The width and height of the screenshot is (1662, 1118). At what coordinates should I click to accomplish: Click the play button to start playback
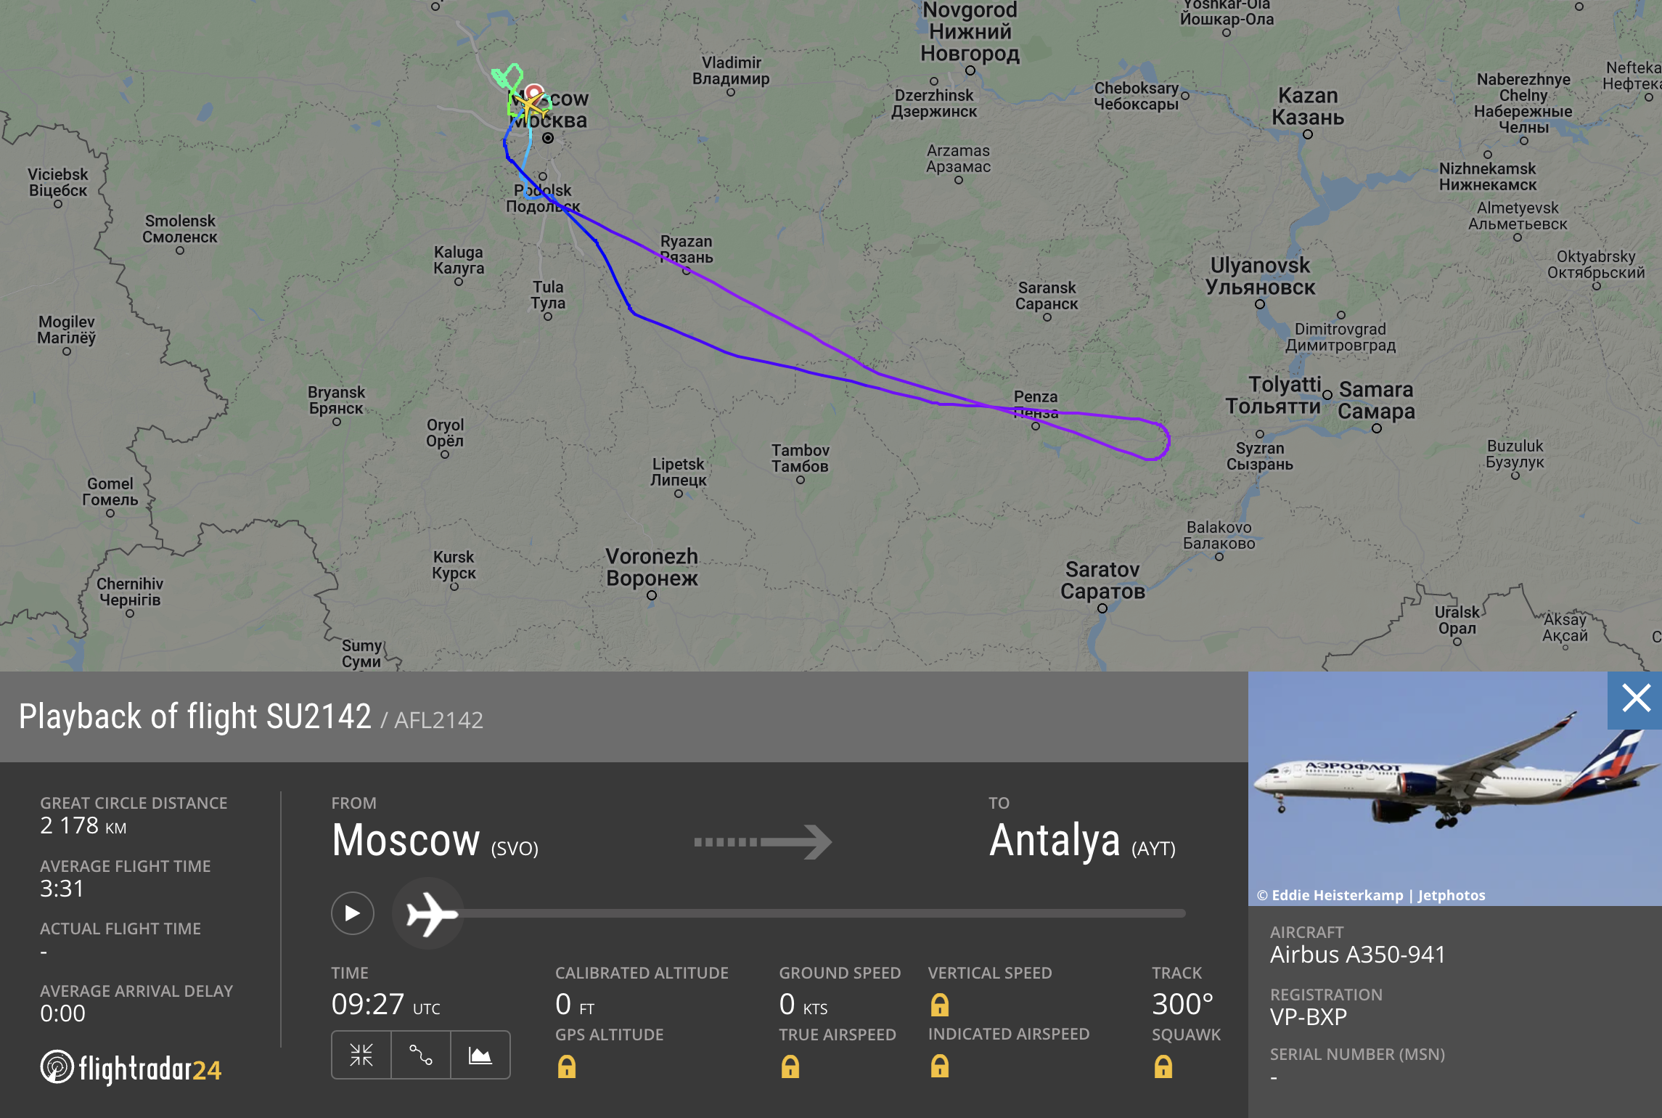pyautogui.click(x=348, y=912)
